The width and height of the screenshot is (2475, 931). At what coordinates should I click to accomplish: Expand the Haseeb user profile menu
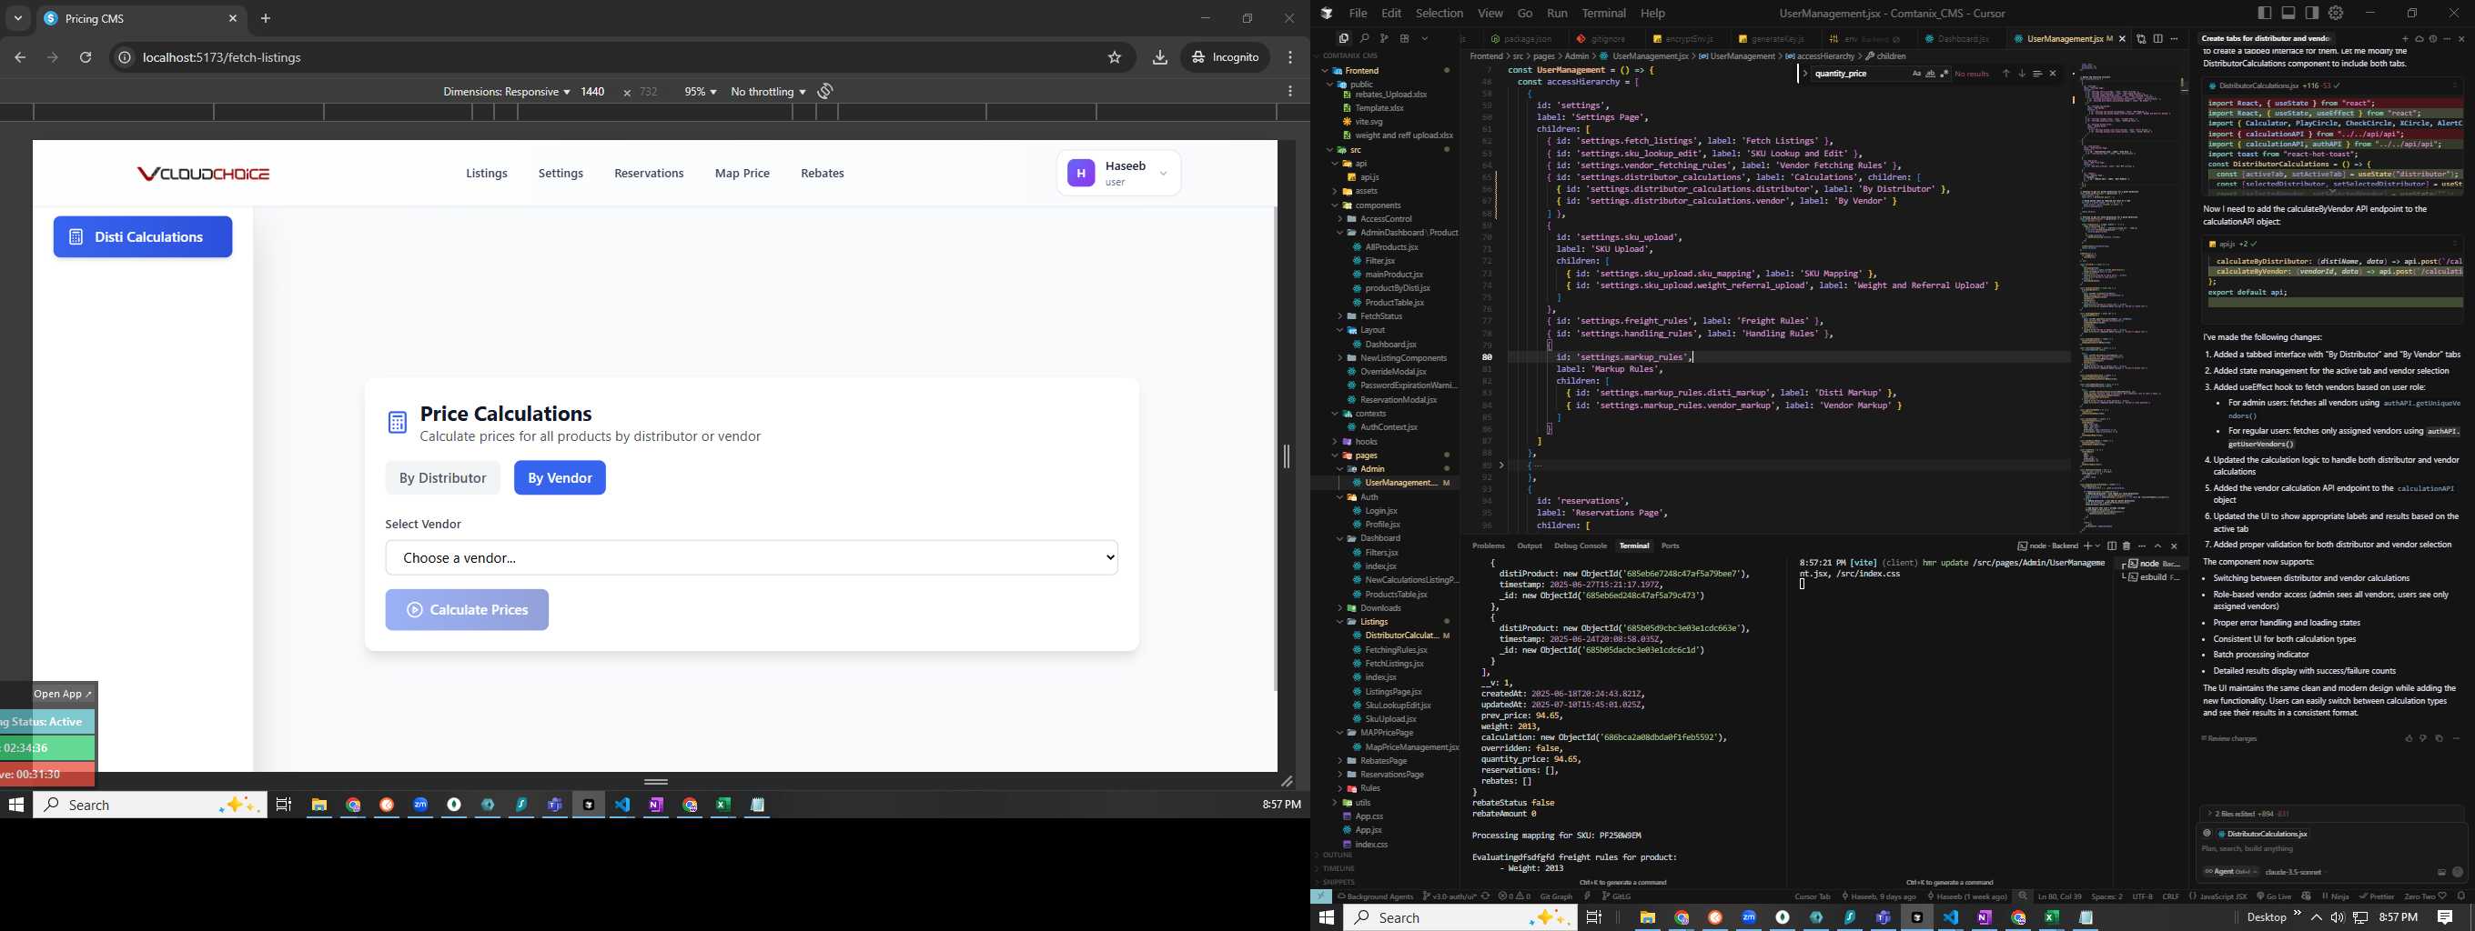[x=1119, y=174]
